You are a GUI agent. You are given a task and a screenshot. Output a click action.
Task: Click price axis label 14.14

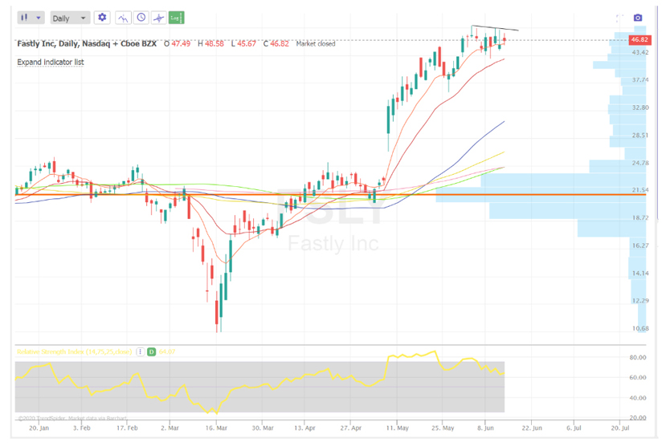pos(640,273)
